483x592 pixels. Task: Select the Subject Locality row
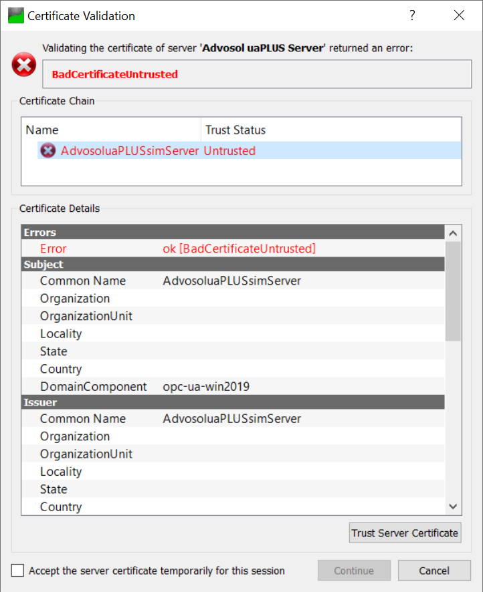click(x=233, y=334)
